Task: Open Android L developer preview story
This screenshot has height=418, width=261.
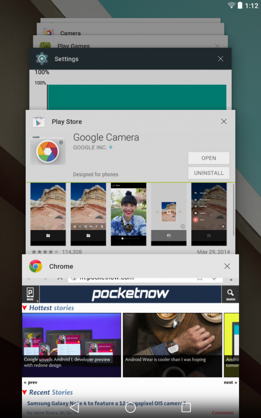Action: click(72, 345)
